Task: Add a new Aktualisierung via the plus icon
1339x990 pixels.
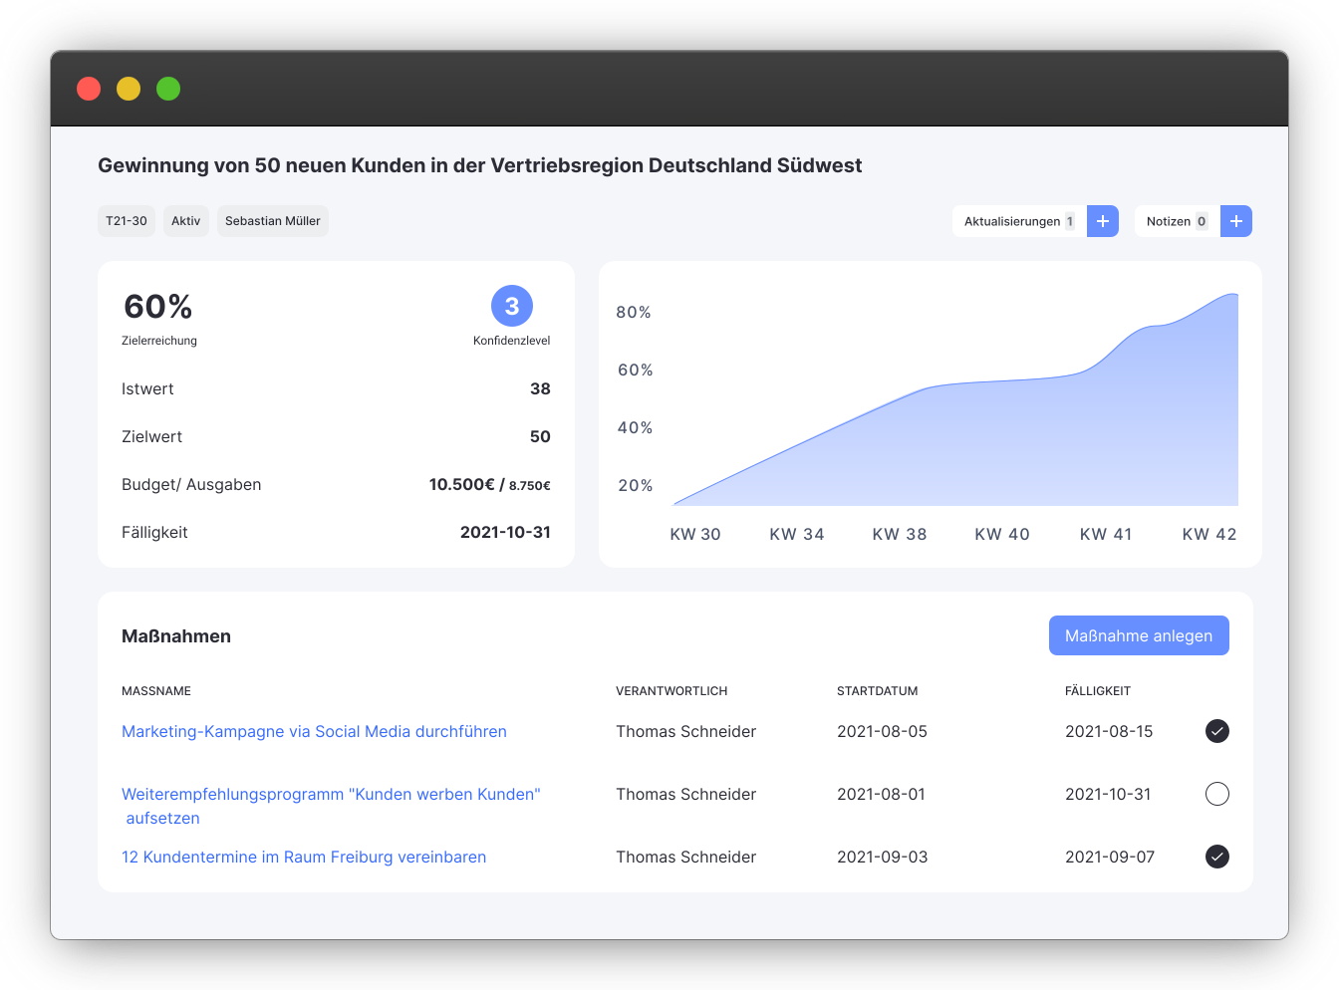Action: click(x=1103, y=220)
